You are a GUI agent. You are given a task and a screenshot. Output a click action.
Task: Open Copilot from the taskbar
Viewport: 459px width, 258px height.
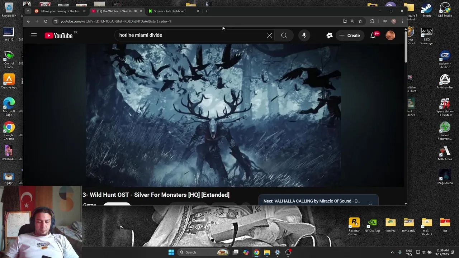tap(246, 252)
